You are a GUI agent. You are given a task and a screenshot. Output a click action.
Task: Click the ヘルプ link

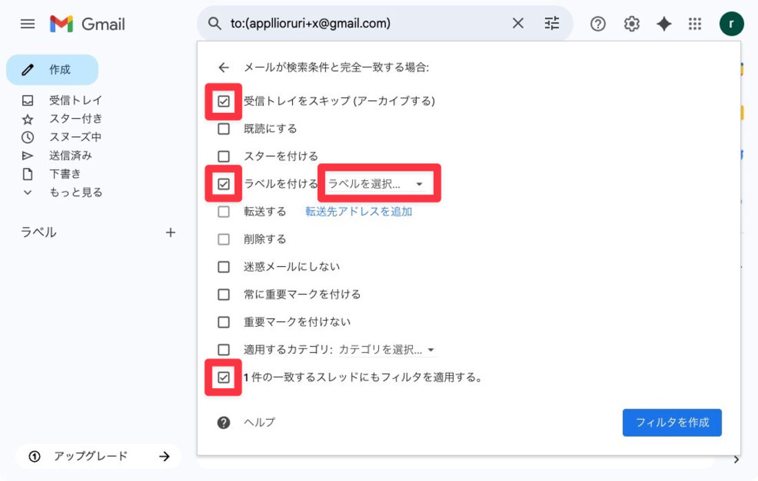pyautogui.click(x=260, y=423)
